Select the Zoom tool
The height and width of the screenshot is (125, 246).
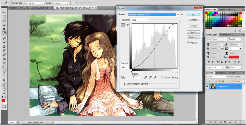(x=4, y=93)
